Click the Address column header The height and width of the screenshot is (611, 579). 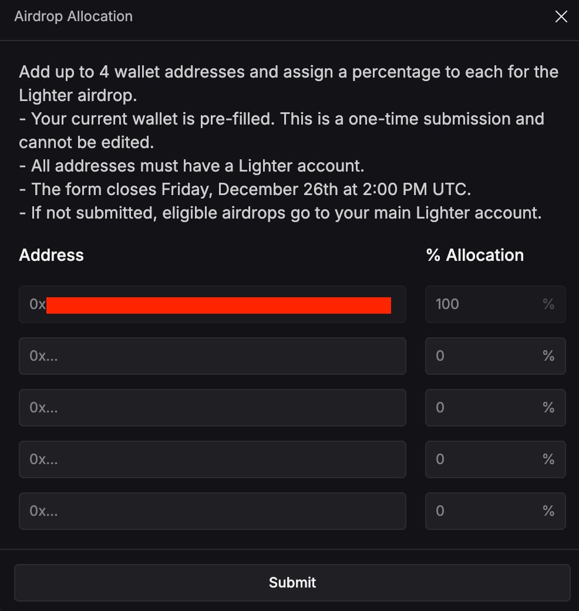52,255
